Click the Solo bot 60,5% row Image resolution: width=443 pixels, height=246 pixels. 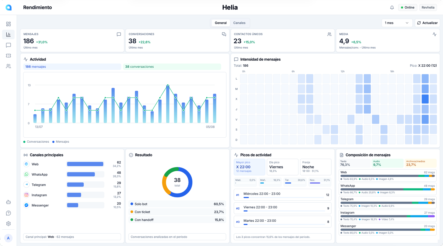point(177,204)
